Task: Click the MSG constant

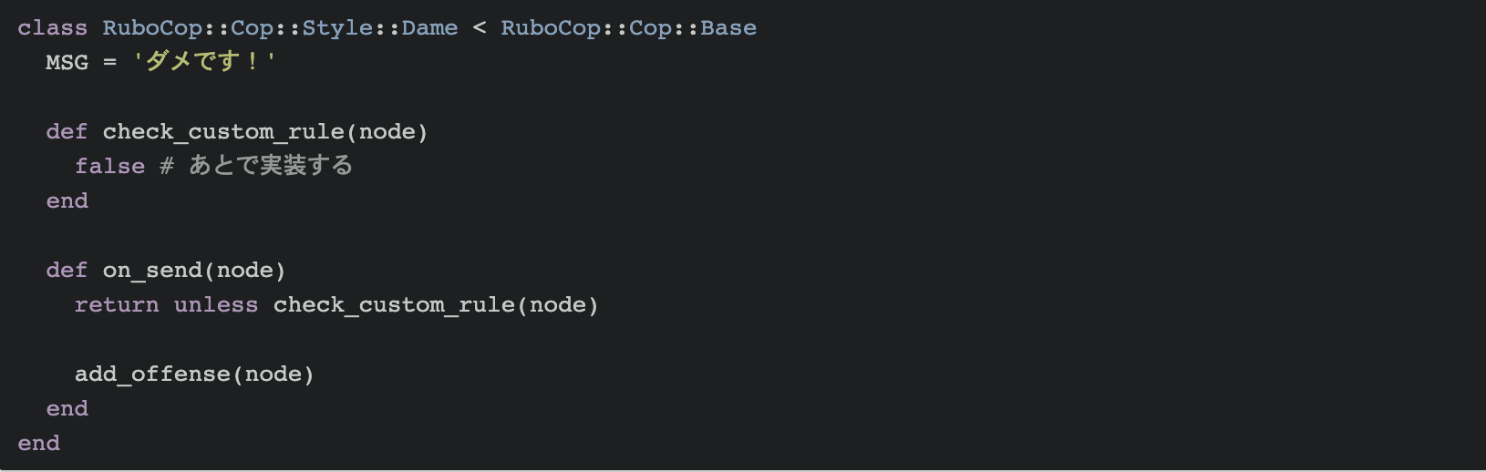Action: pos(67,63)
